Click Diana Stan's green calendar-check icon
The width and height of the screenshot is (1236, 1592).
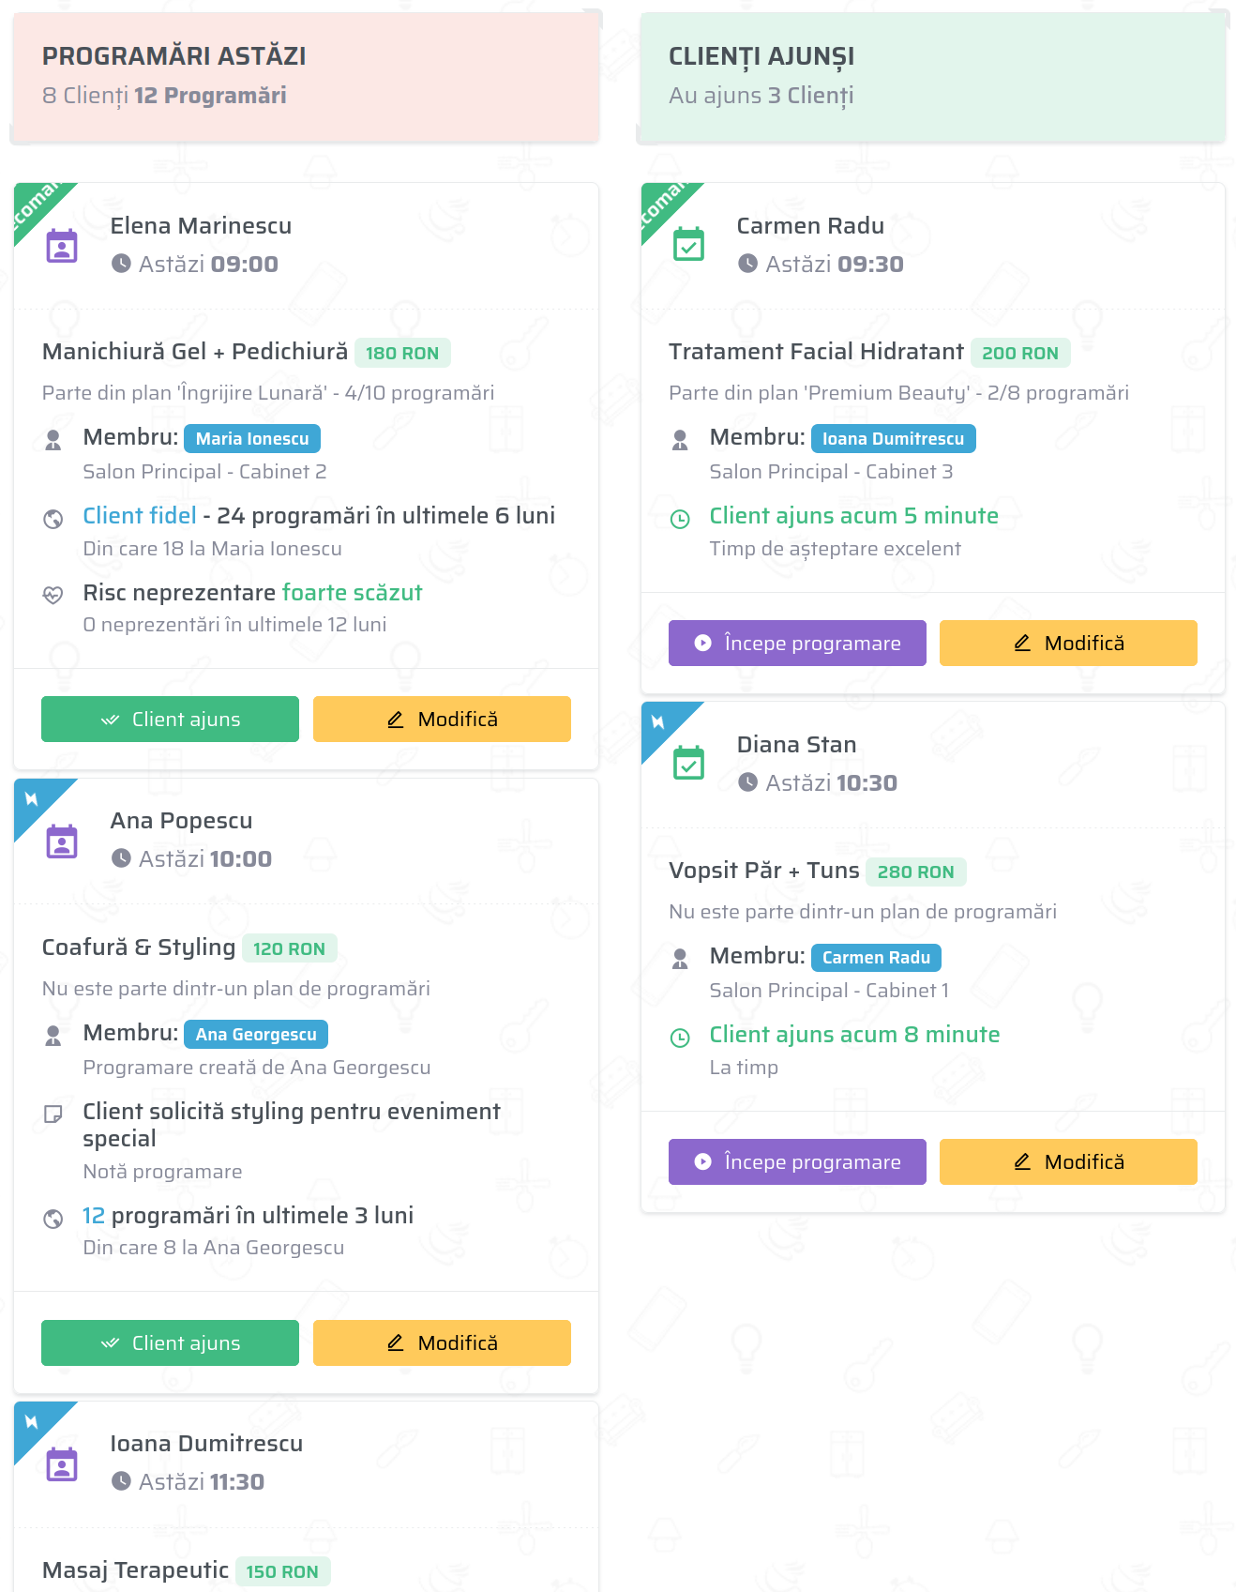tap(688, 764)
